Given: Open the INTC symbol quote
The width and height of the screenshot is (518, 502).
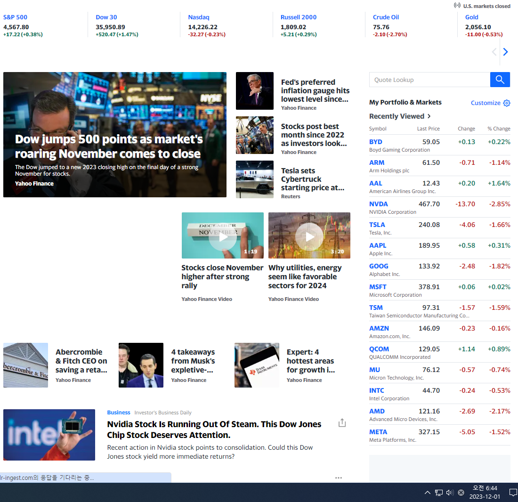Looking at the screenshot, I should coord(377,391).
